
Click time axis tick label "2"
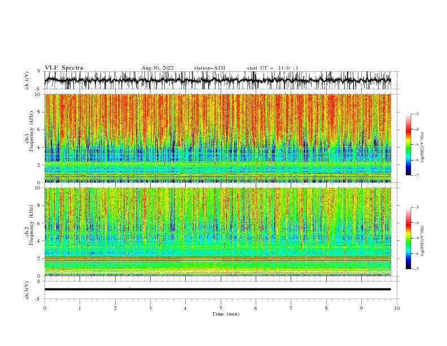click(115, 308)
